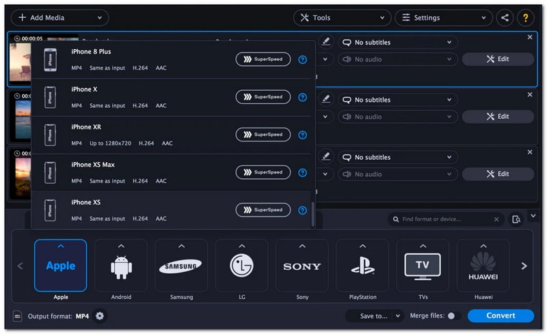Select the iPhone XS Max preset
The width and height of the screenshot is (547, 334).
click(171, 173)
